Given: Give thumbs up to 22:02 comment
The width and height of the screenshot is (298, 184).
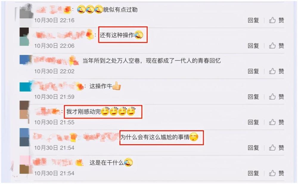Looking at the screenshot, I should click(x=276, y=71).
